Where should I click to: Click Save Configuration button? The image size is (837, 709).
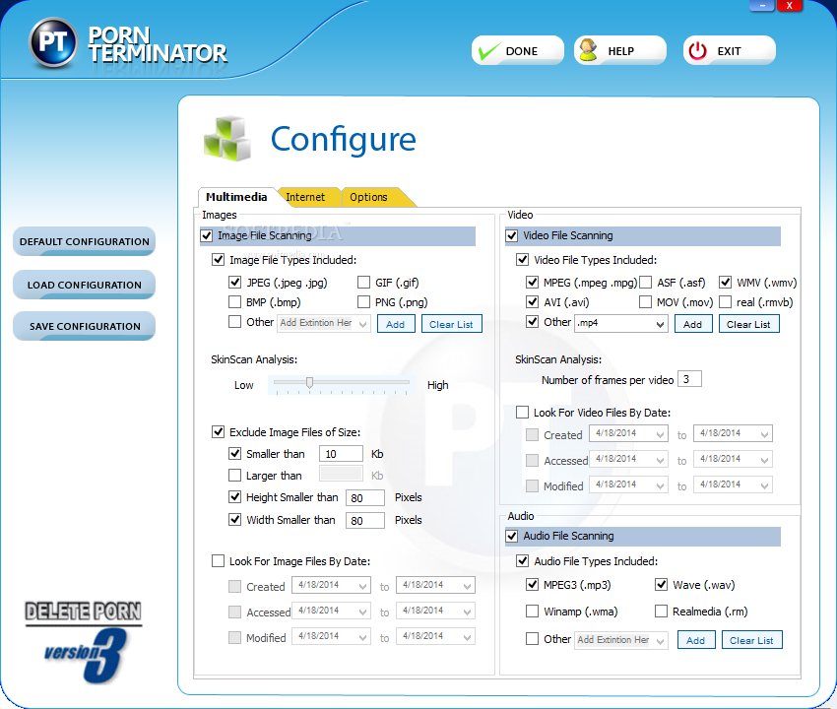click(85, 326)
